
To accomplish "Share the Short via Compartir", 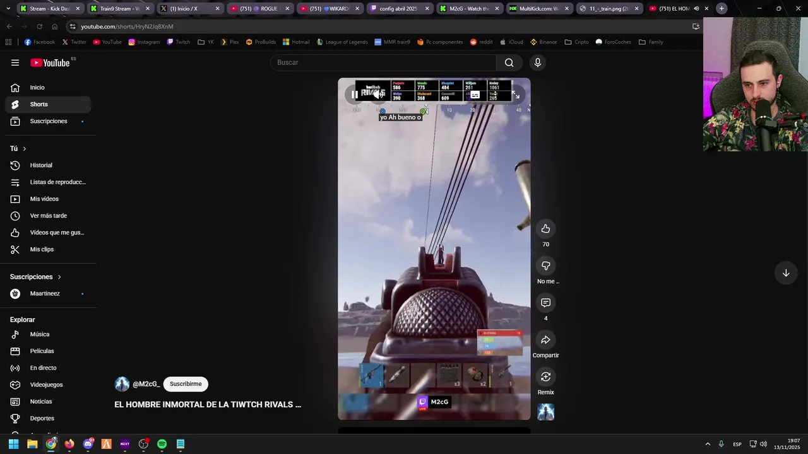I will tap(545, 340).
